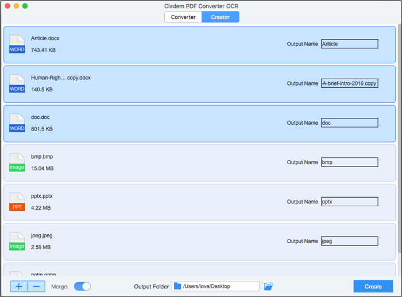Select the PPT icon for pptx.pptx
The width and height of the screenshot is (402, 297).
pos(17,202)
